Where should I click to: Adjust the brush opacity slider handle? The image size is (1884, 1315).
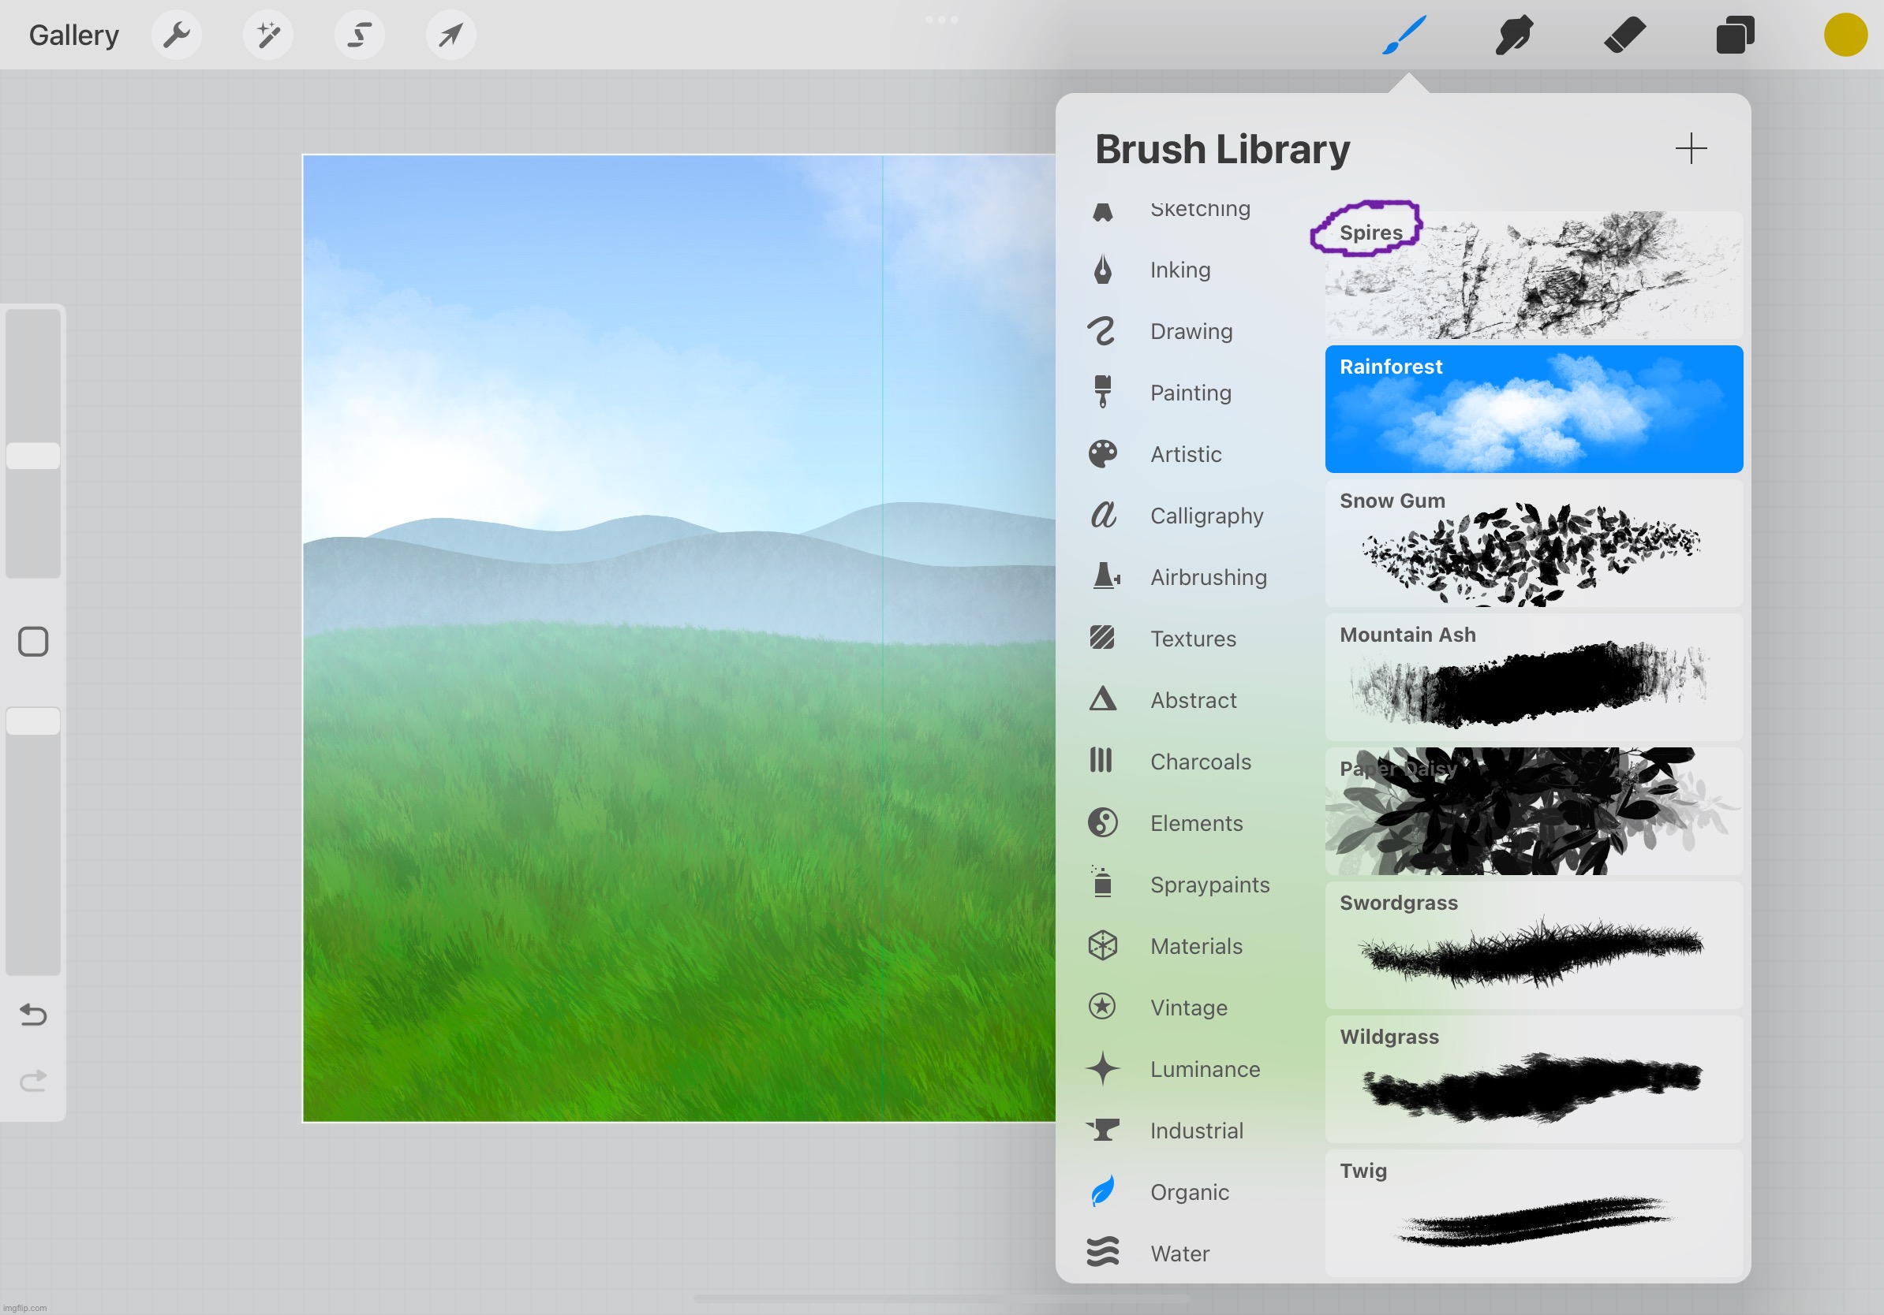(33, 721)
